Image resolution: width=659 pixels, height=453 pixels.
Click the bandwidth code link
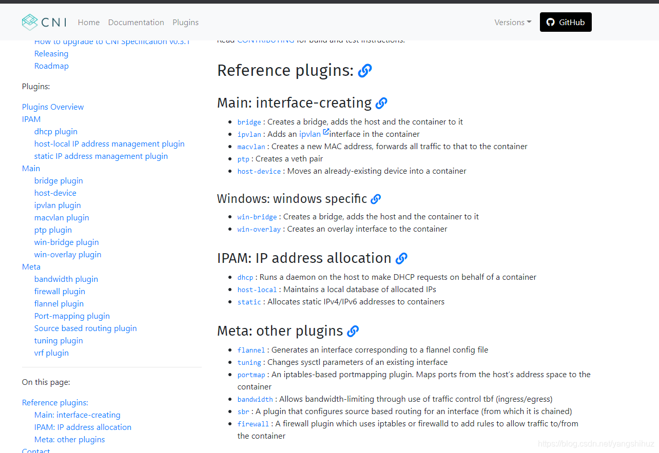tap(255, 399)
